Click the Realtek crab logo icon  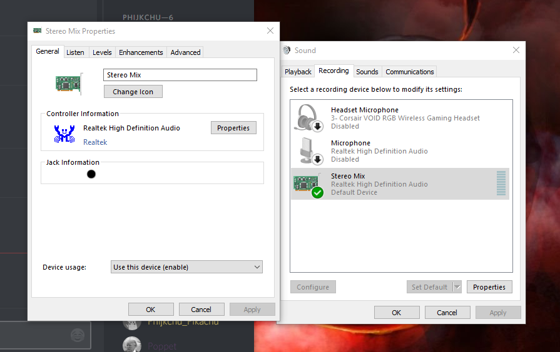(64, 134)
